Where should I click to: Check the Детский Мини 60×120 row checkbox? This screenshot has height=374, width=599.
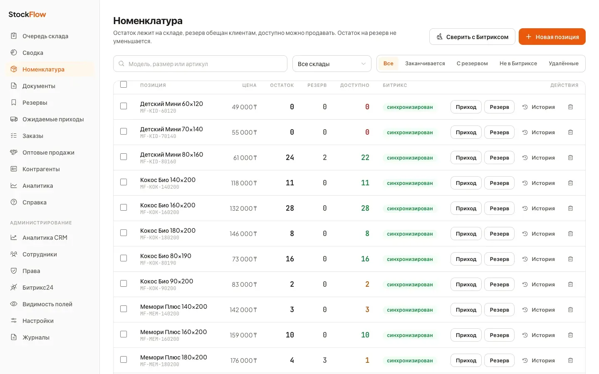click(x=124, y=106)
